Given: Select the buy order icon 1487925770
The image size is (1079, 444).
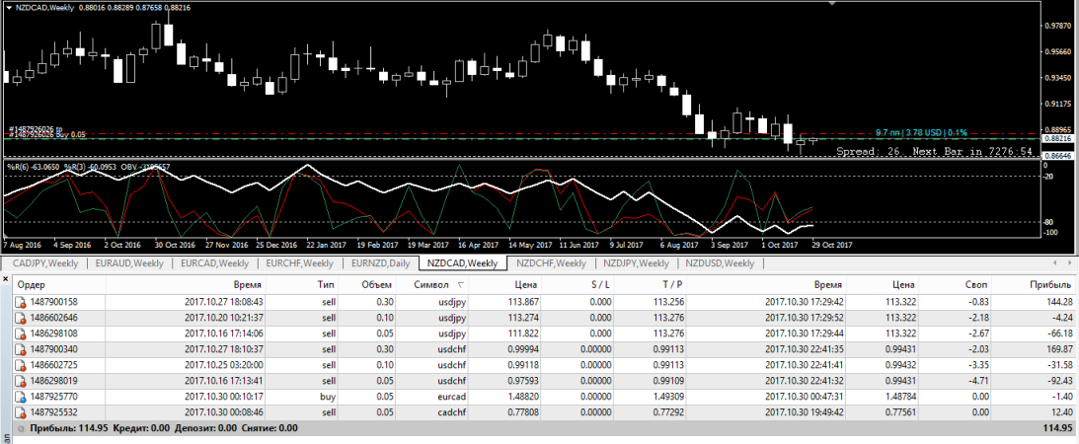Looking at the screenshot, I should pyautogui.click(x=20, y=396).
